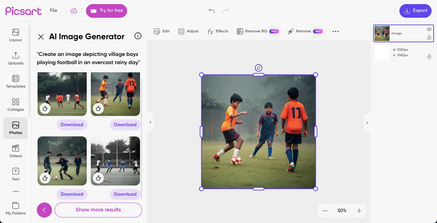Viewport: 437px width, 223px height.
Task: Export the design
Action: coord(415,11)
